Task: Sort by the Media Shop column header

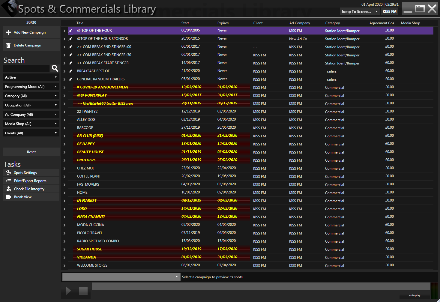Action: tap(410, 23)
